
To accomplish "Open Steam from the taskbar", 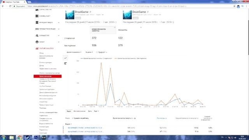I will tap(28, 137).
